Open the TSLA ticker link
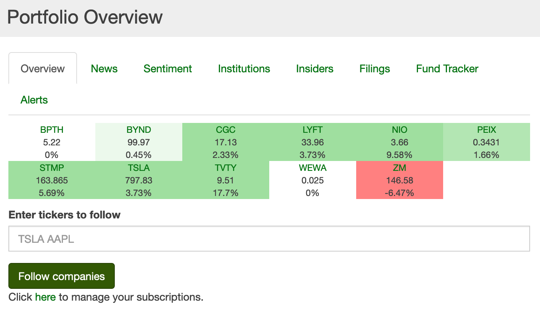The width and height of the screenshot is (540, 309). 139,168
